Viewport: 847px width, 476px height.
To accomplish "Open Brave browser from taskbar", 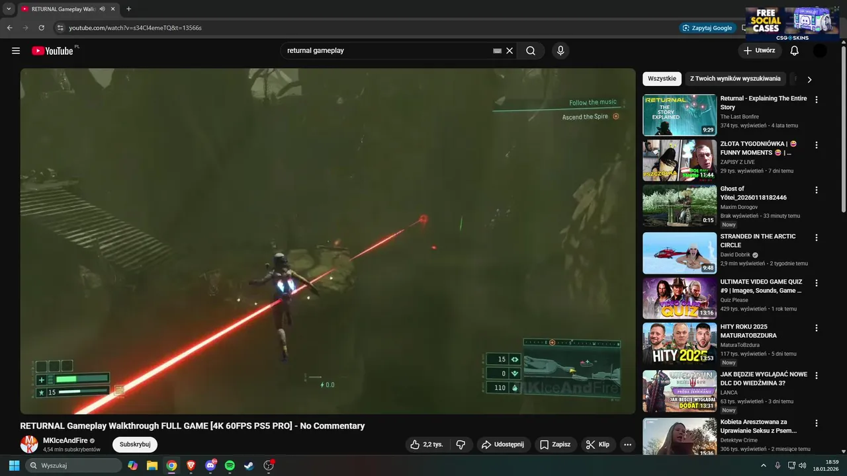I will coord(191,465).
